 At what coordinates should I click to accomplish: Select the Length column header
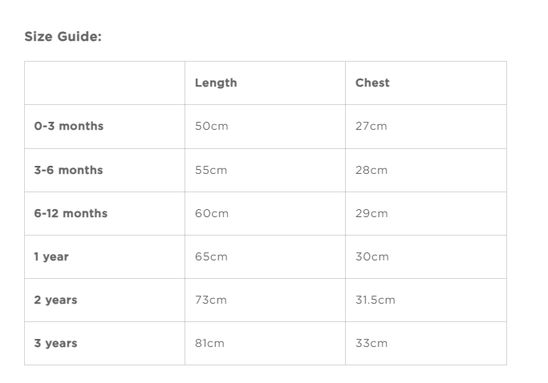[216, 83]
